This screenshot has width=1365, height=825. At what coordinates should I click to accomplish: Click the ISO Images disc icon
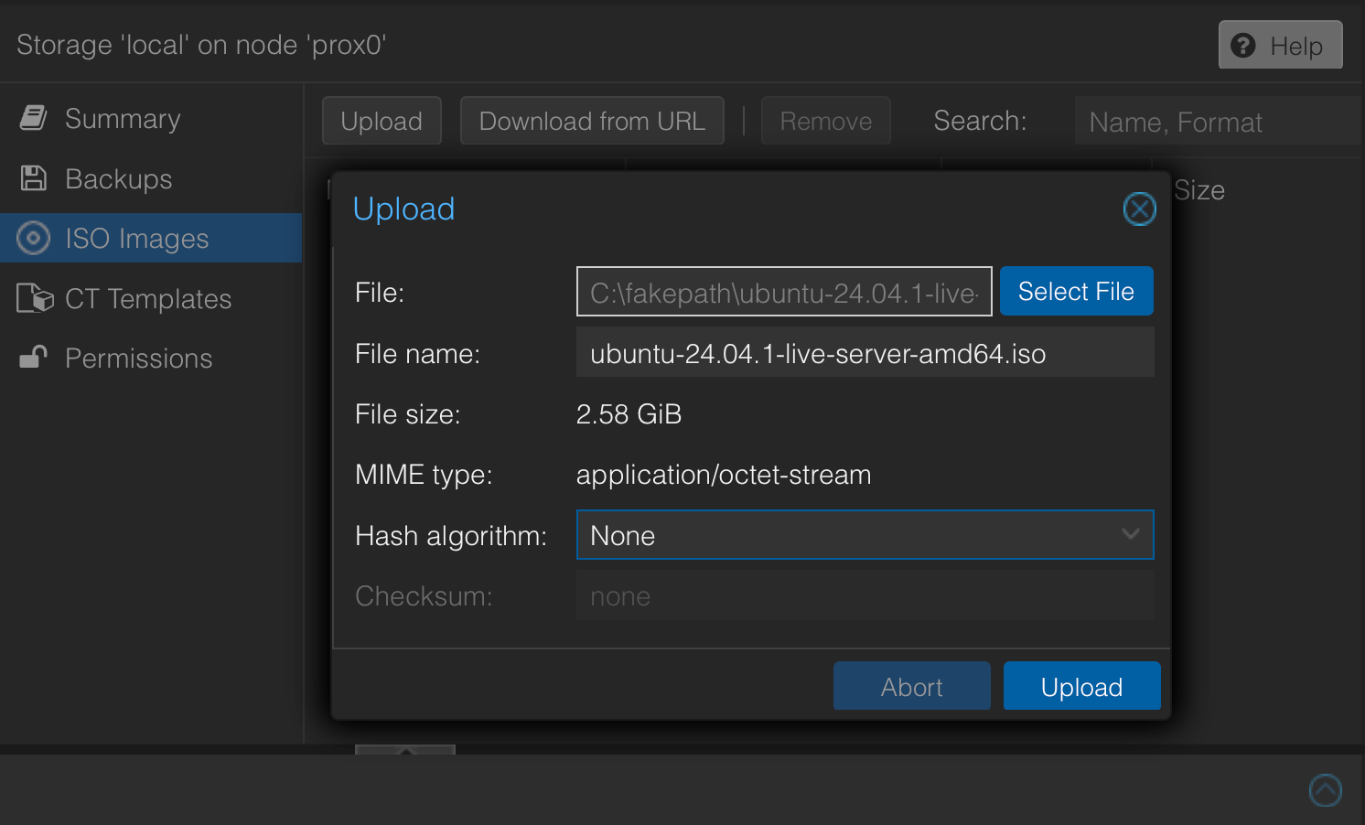tap(34, 239)
